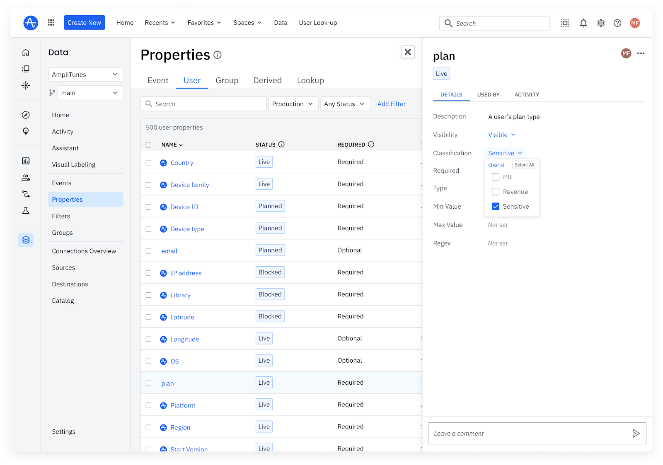The image size is (663, 465).
Task: Check the Platform row checkbox
Action: [x=148, y=405]
